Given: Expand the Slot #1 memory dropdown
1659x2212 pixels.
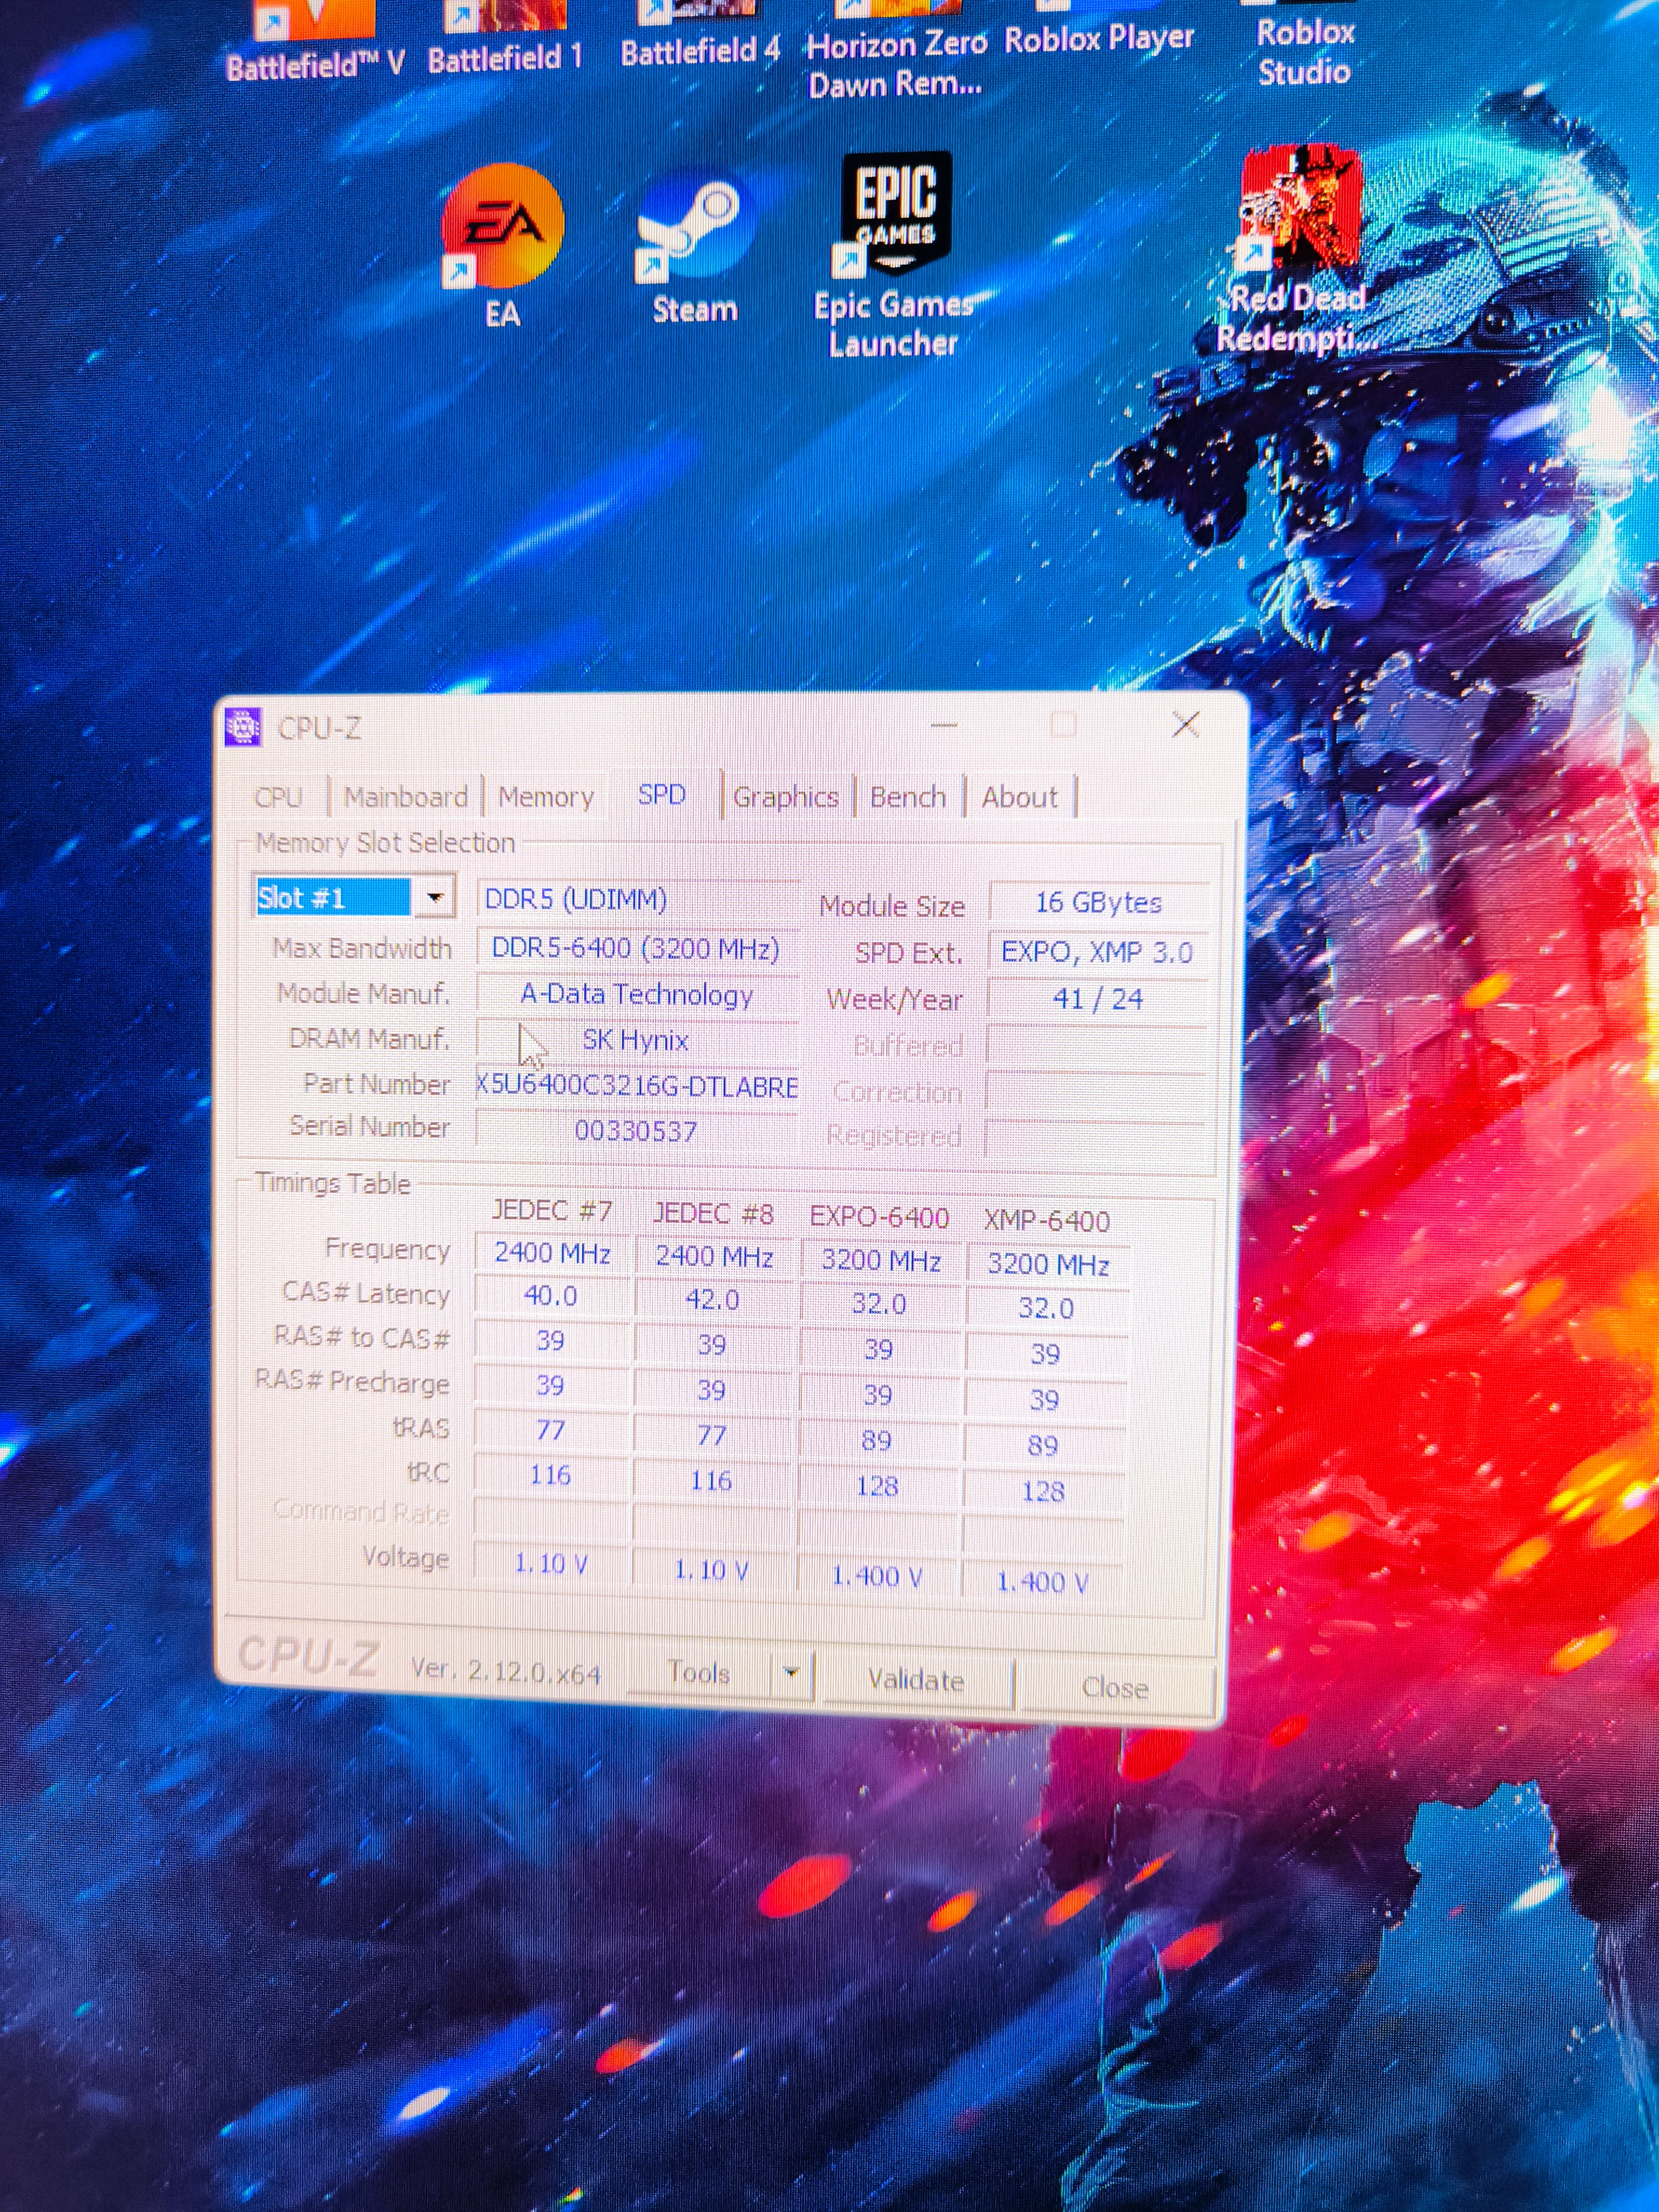Looking at the screenshot, I should pyautogui.click(x=435, y=897).
